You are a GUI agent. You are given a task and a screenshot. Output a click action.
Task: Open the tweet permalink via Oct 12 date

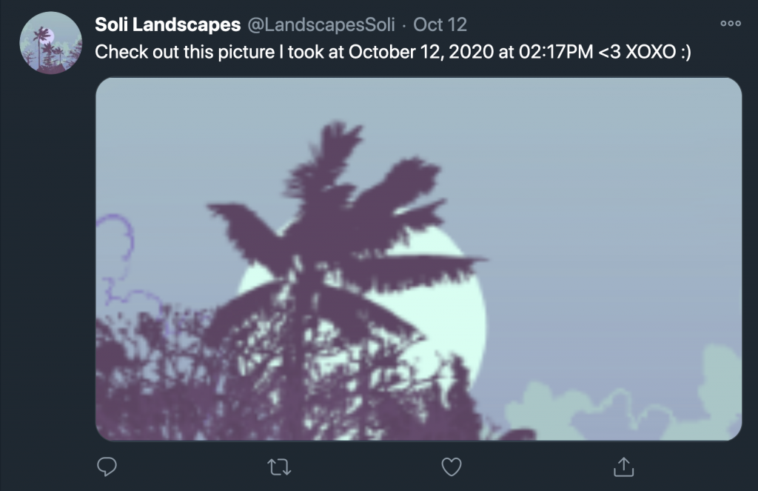tap(440, 24)
